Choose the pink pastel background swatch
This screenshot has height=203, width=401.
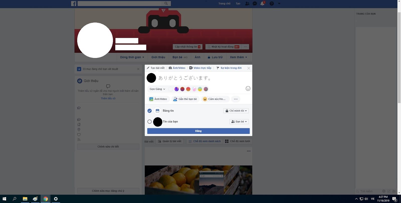click(194, 89)
